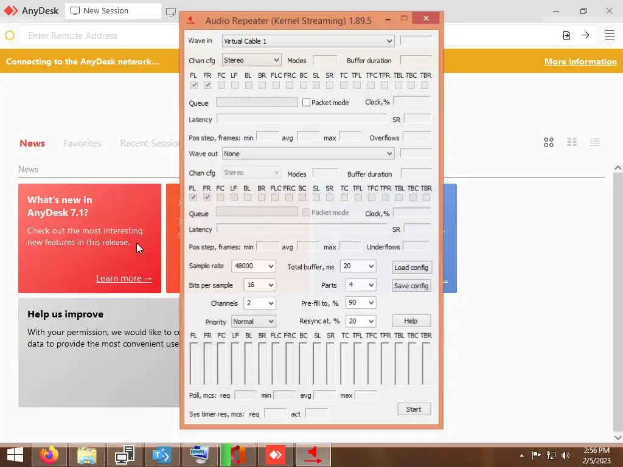Click Save config button
The height and width of the screenshot is (467, 623).
coord(412,286)
